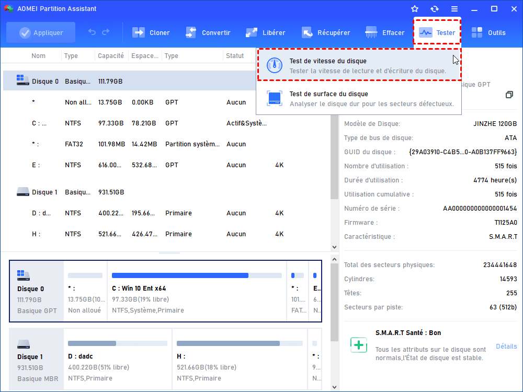The image size is (523, 392).
Task: Open the Tester dropdown menu
Action: coord(437,32)
